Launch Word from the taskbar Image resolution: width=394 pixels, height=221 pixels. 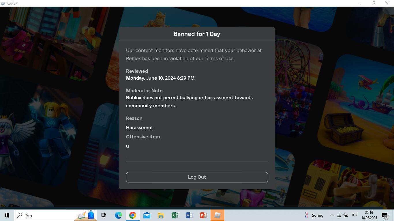coord(189,215)
